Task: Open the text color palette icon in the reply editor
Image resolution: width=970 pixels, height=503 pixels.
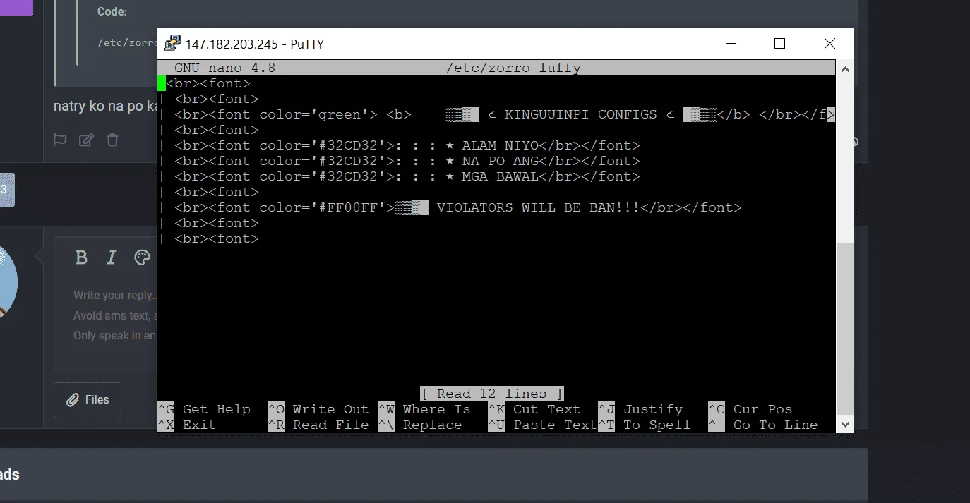Action: pyautogui.click(x=142, y=257)
